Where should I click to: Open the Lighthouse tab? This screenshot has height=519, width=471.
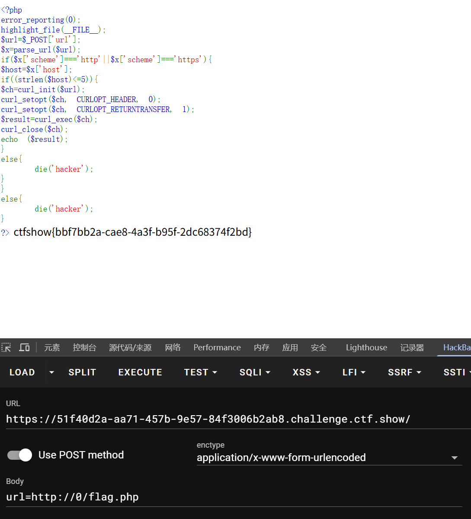(x=366, y=348)
